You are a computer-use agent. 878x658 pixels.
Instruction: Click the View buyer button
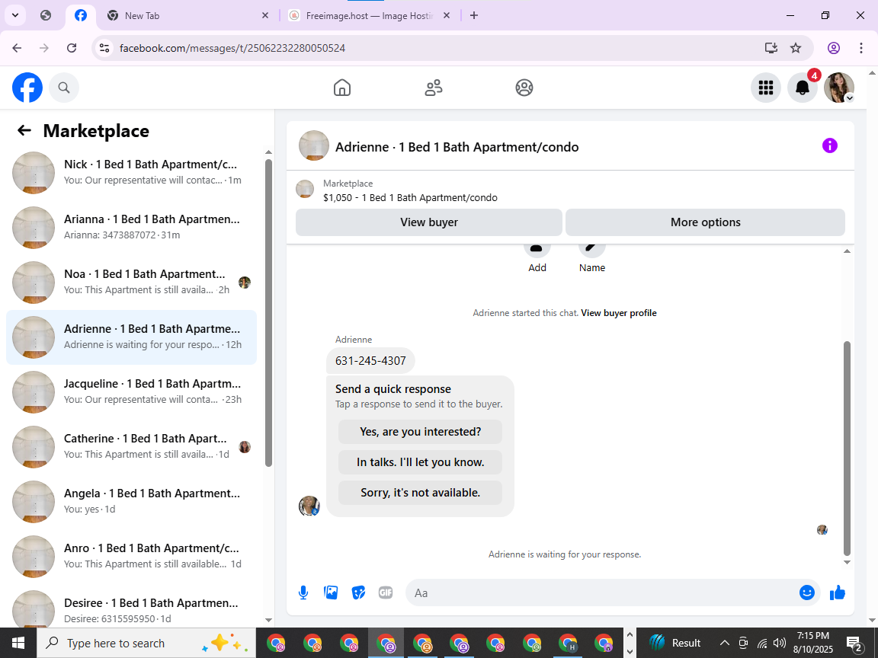point(429,222)
